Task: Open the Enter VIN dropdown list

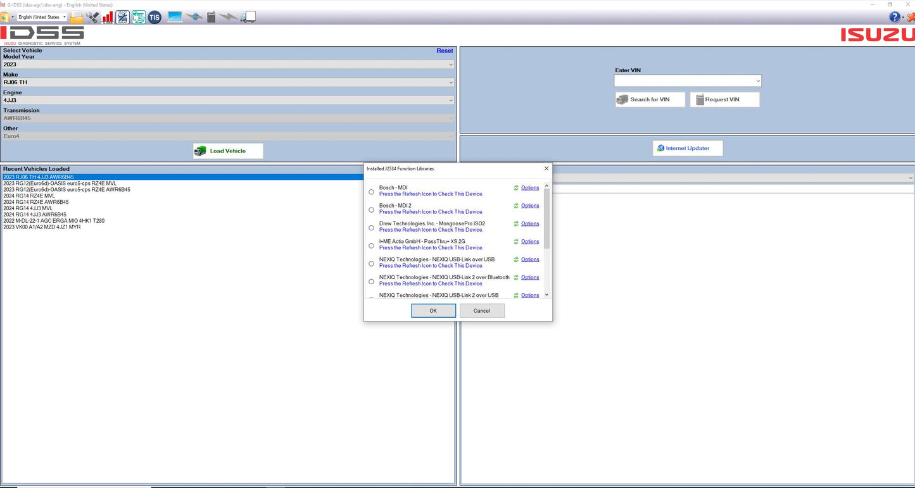Action: [757, 80]
